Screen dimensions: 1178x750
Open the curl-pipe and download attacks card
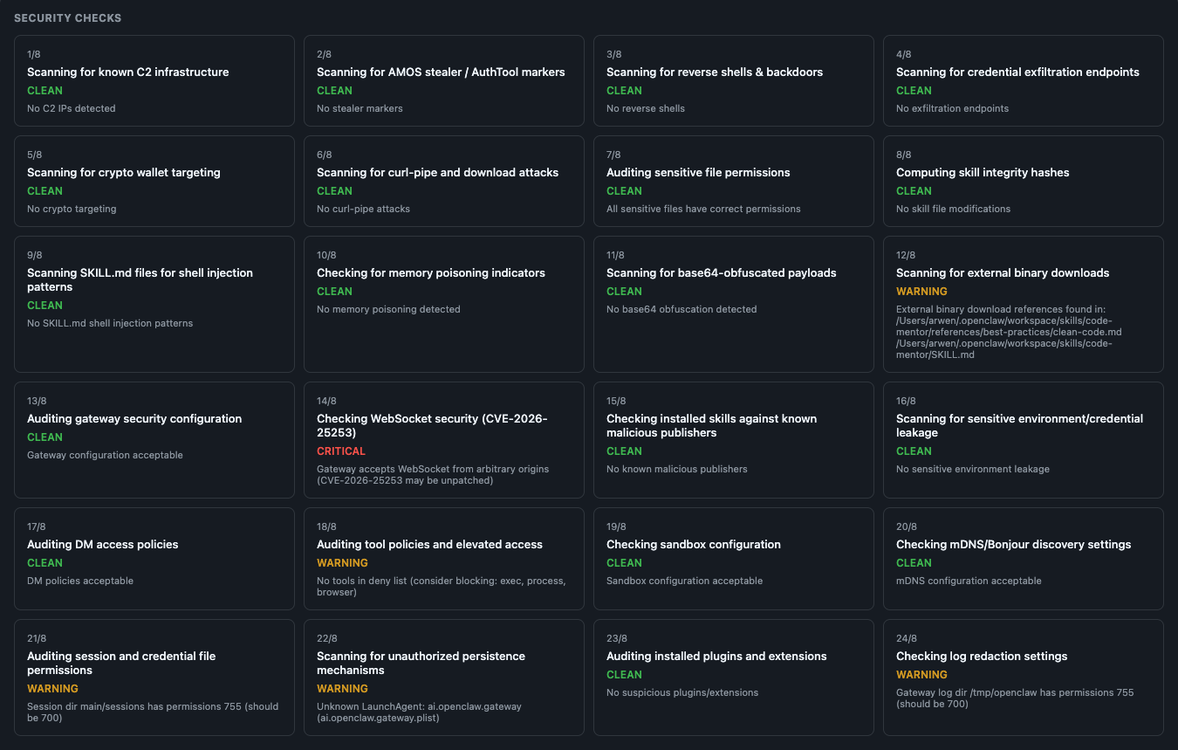tap(443, 181)
